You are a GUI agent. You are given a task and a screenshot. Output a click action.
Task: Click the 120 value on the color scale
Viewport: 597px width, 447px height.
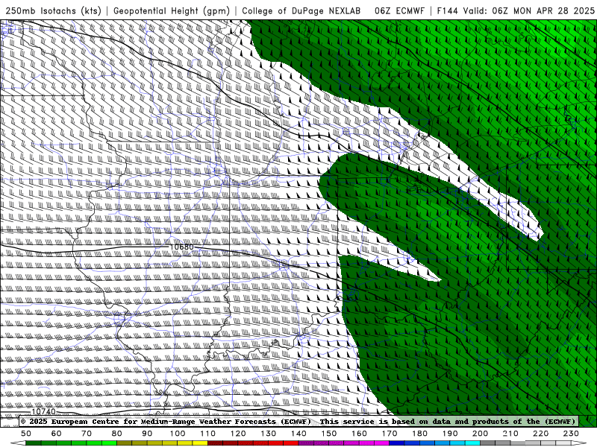[238, 434]
